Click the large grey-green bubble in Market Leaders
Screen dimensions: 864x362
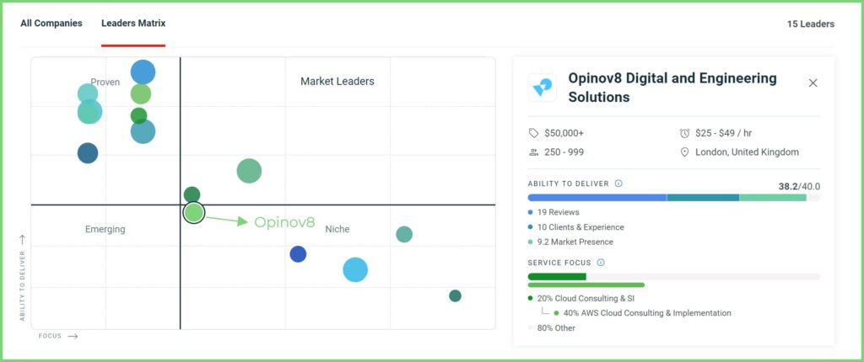point(249,171)
